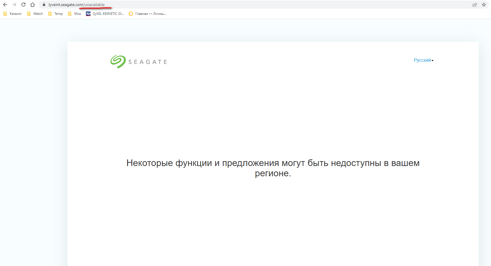Click the ZyXEL bookmark favicon
491x266 pixels.
88,14
